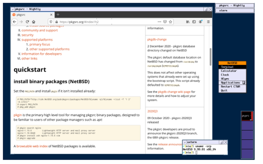263x164 pixels.
Task: Open 'information for developers' link
Action: [x=42, y=54]
